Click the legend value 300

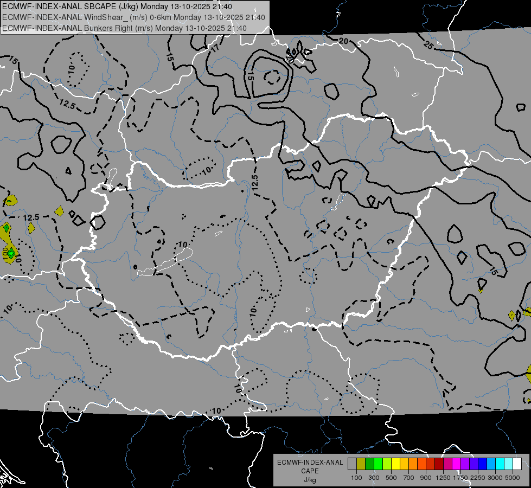pyautogui.click(x=374, y=478)
